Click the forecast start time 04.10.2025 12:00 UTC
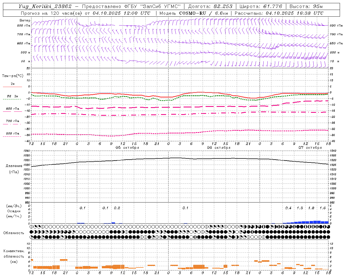The width and height of the screenshot is (344, 275). tap(121, 13)
